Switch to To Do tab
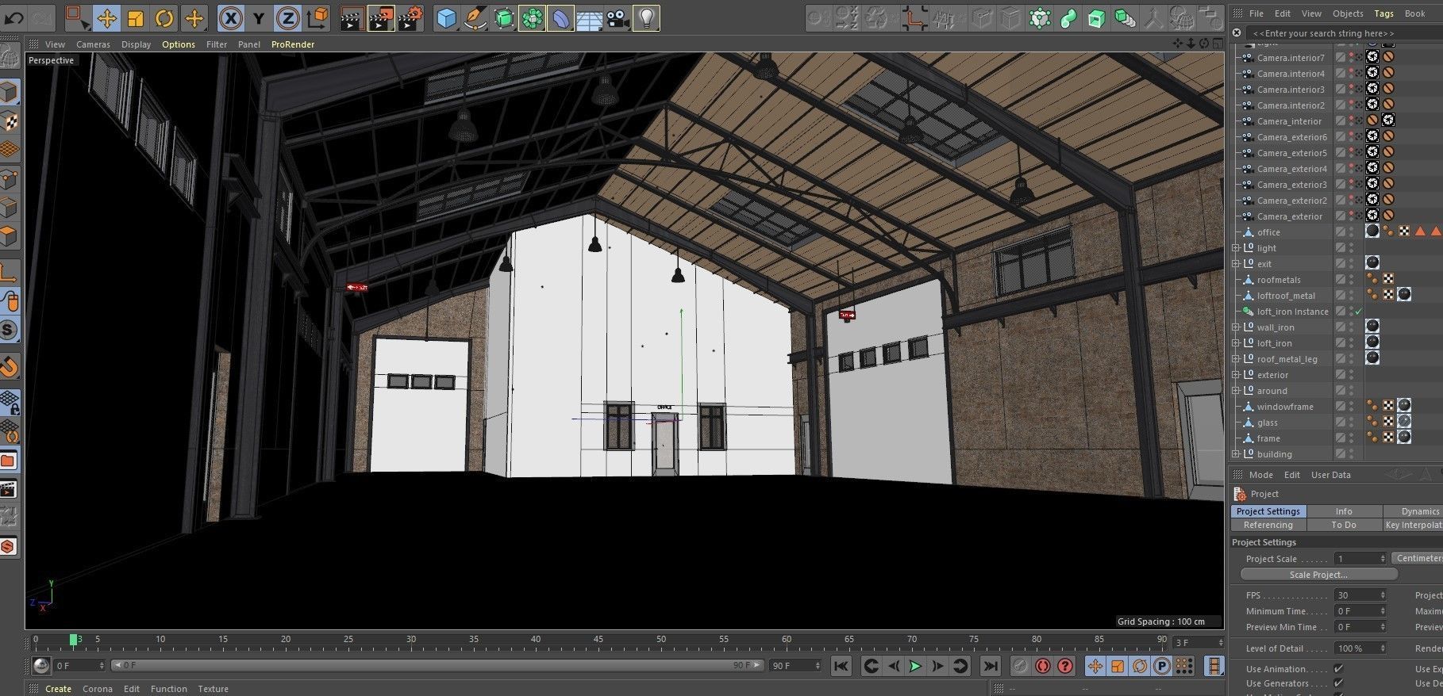1443x696 pixels. tap(1344, 525)
